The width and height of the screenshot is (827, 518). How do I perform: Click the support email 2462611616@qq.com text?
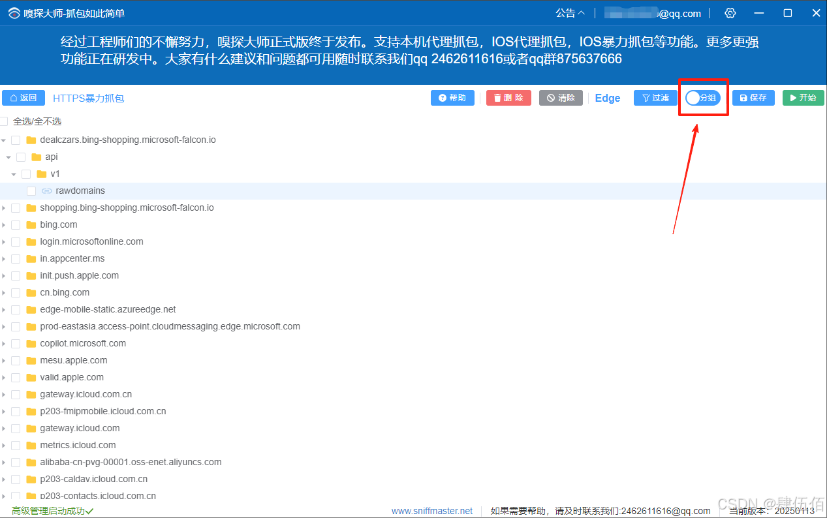666,511
